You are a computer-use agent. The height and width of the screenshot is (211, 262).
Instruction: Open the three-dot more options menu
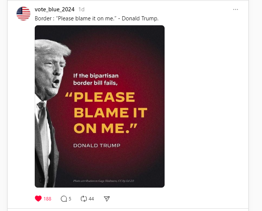coord(236,9)
